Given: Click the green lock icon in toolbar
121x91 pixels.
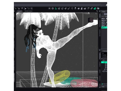Looking at the screenshot, I should point(95,9).
